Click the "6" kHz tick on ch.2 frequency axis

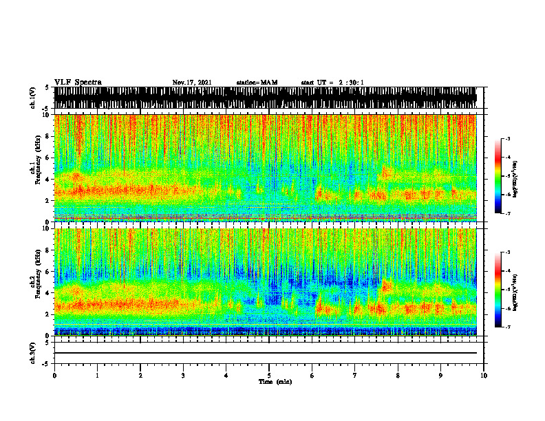click(47, 271)
